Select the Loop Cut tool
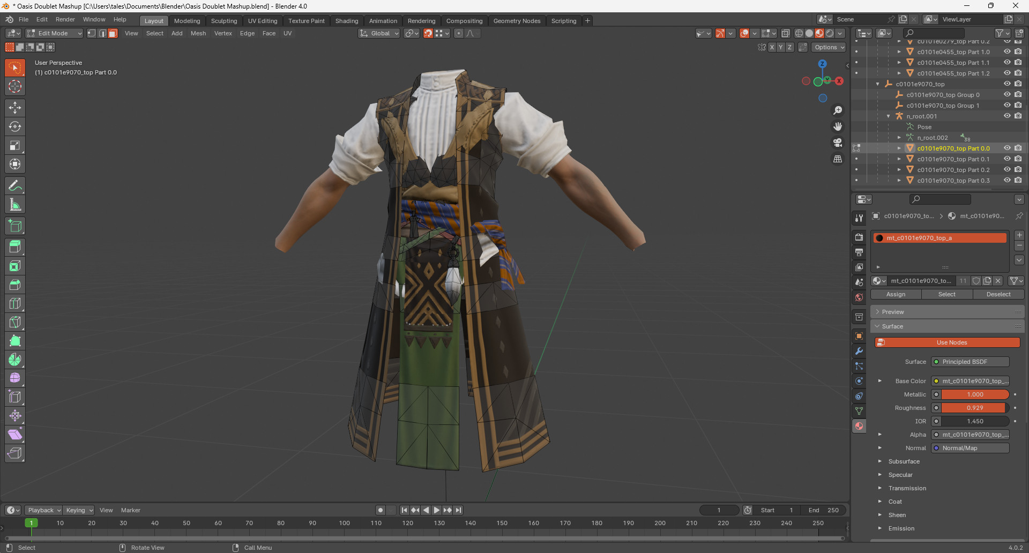The height and width of the screenshot is (553, 1029). point(15,303)
